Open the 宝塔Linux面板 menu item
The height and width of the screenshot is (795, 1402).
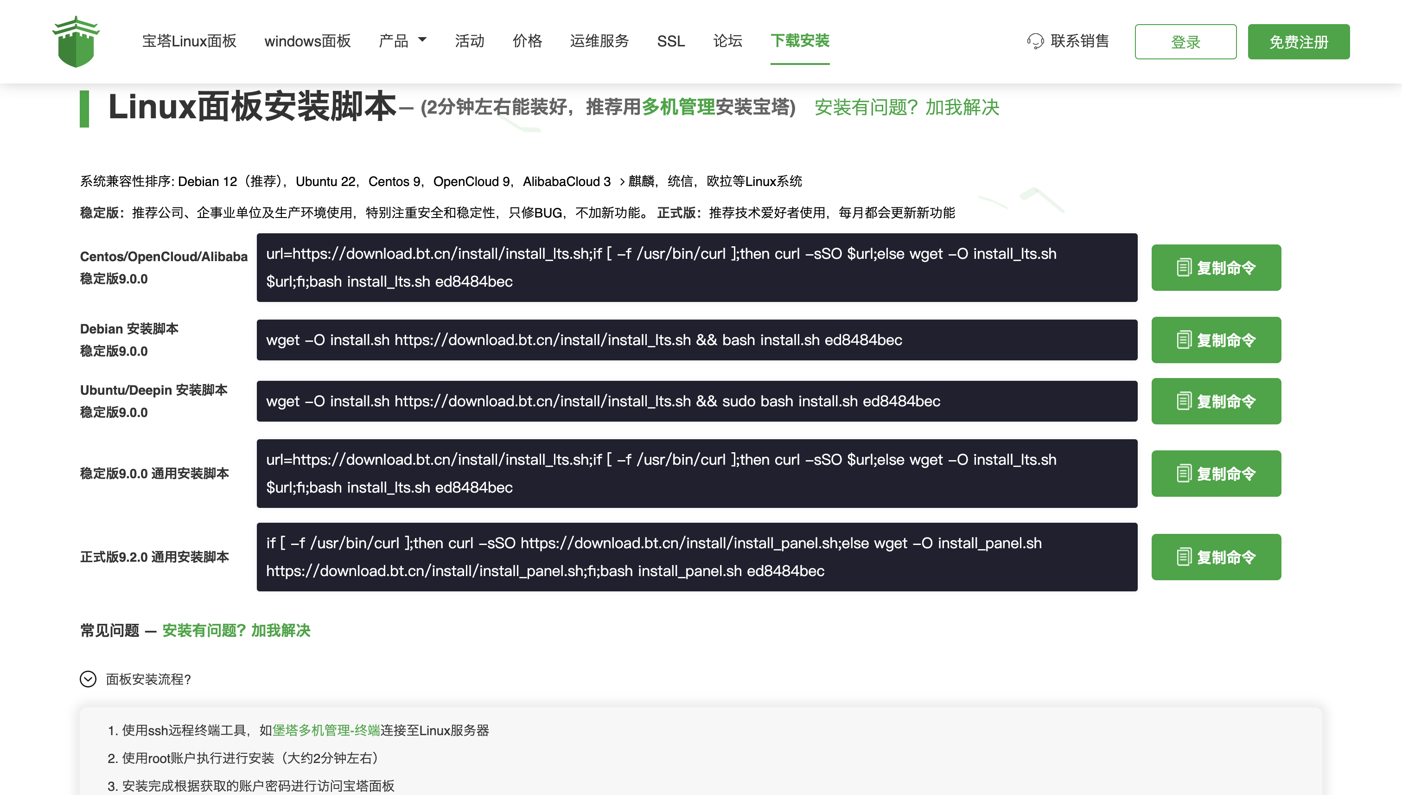(189, 41)
